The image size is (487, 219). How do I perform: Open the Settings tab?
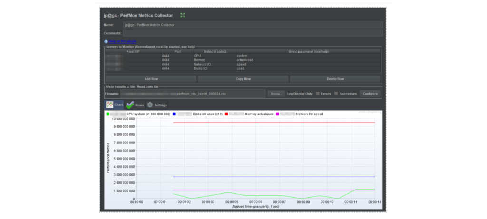pyautogui.click(x=157, y=105)
